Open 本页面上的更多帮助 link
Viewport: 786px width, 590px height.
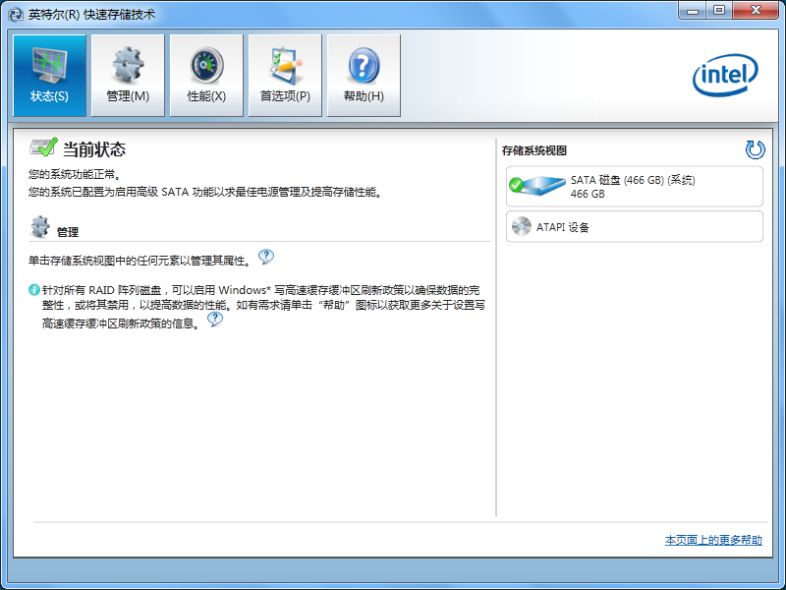pos(713,540)
